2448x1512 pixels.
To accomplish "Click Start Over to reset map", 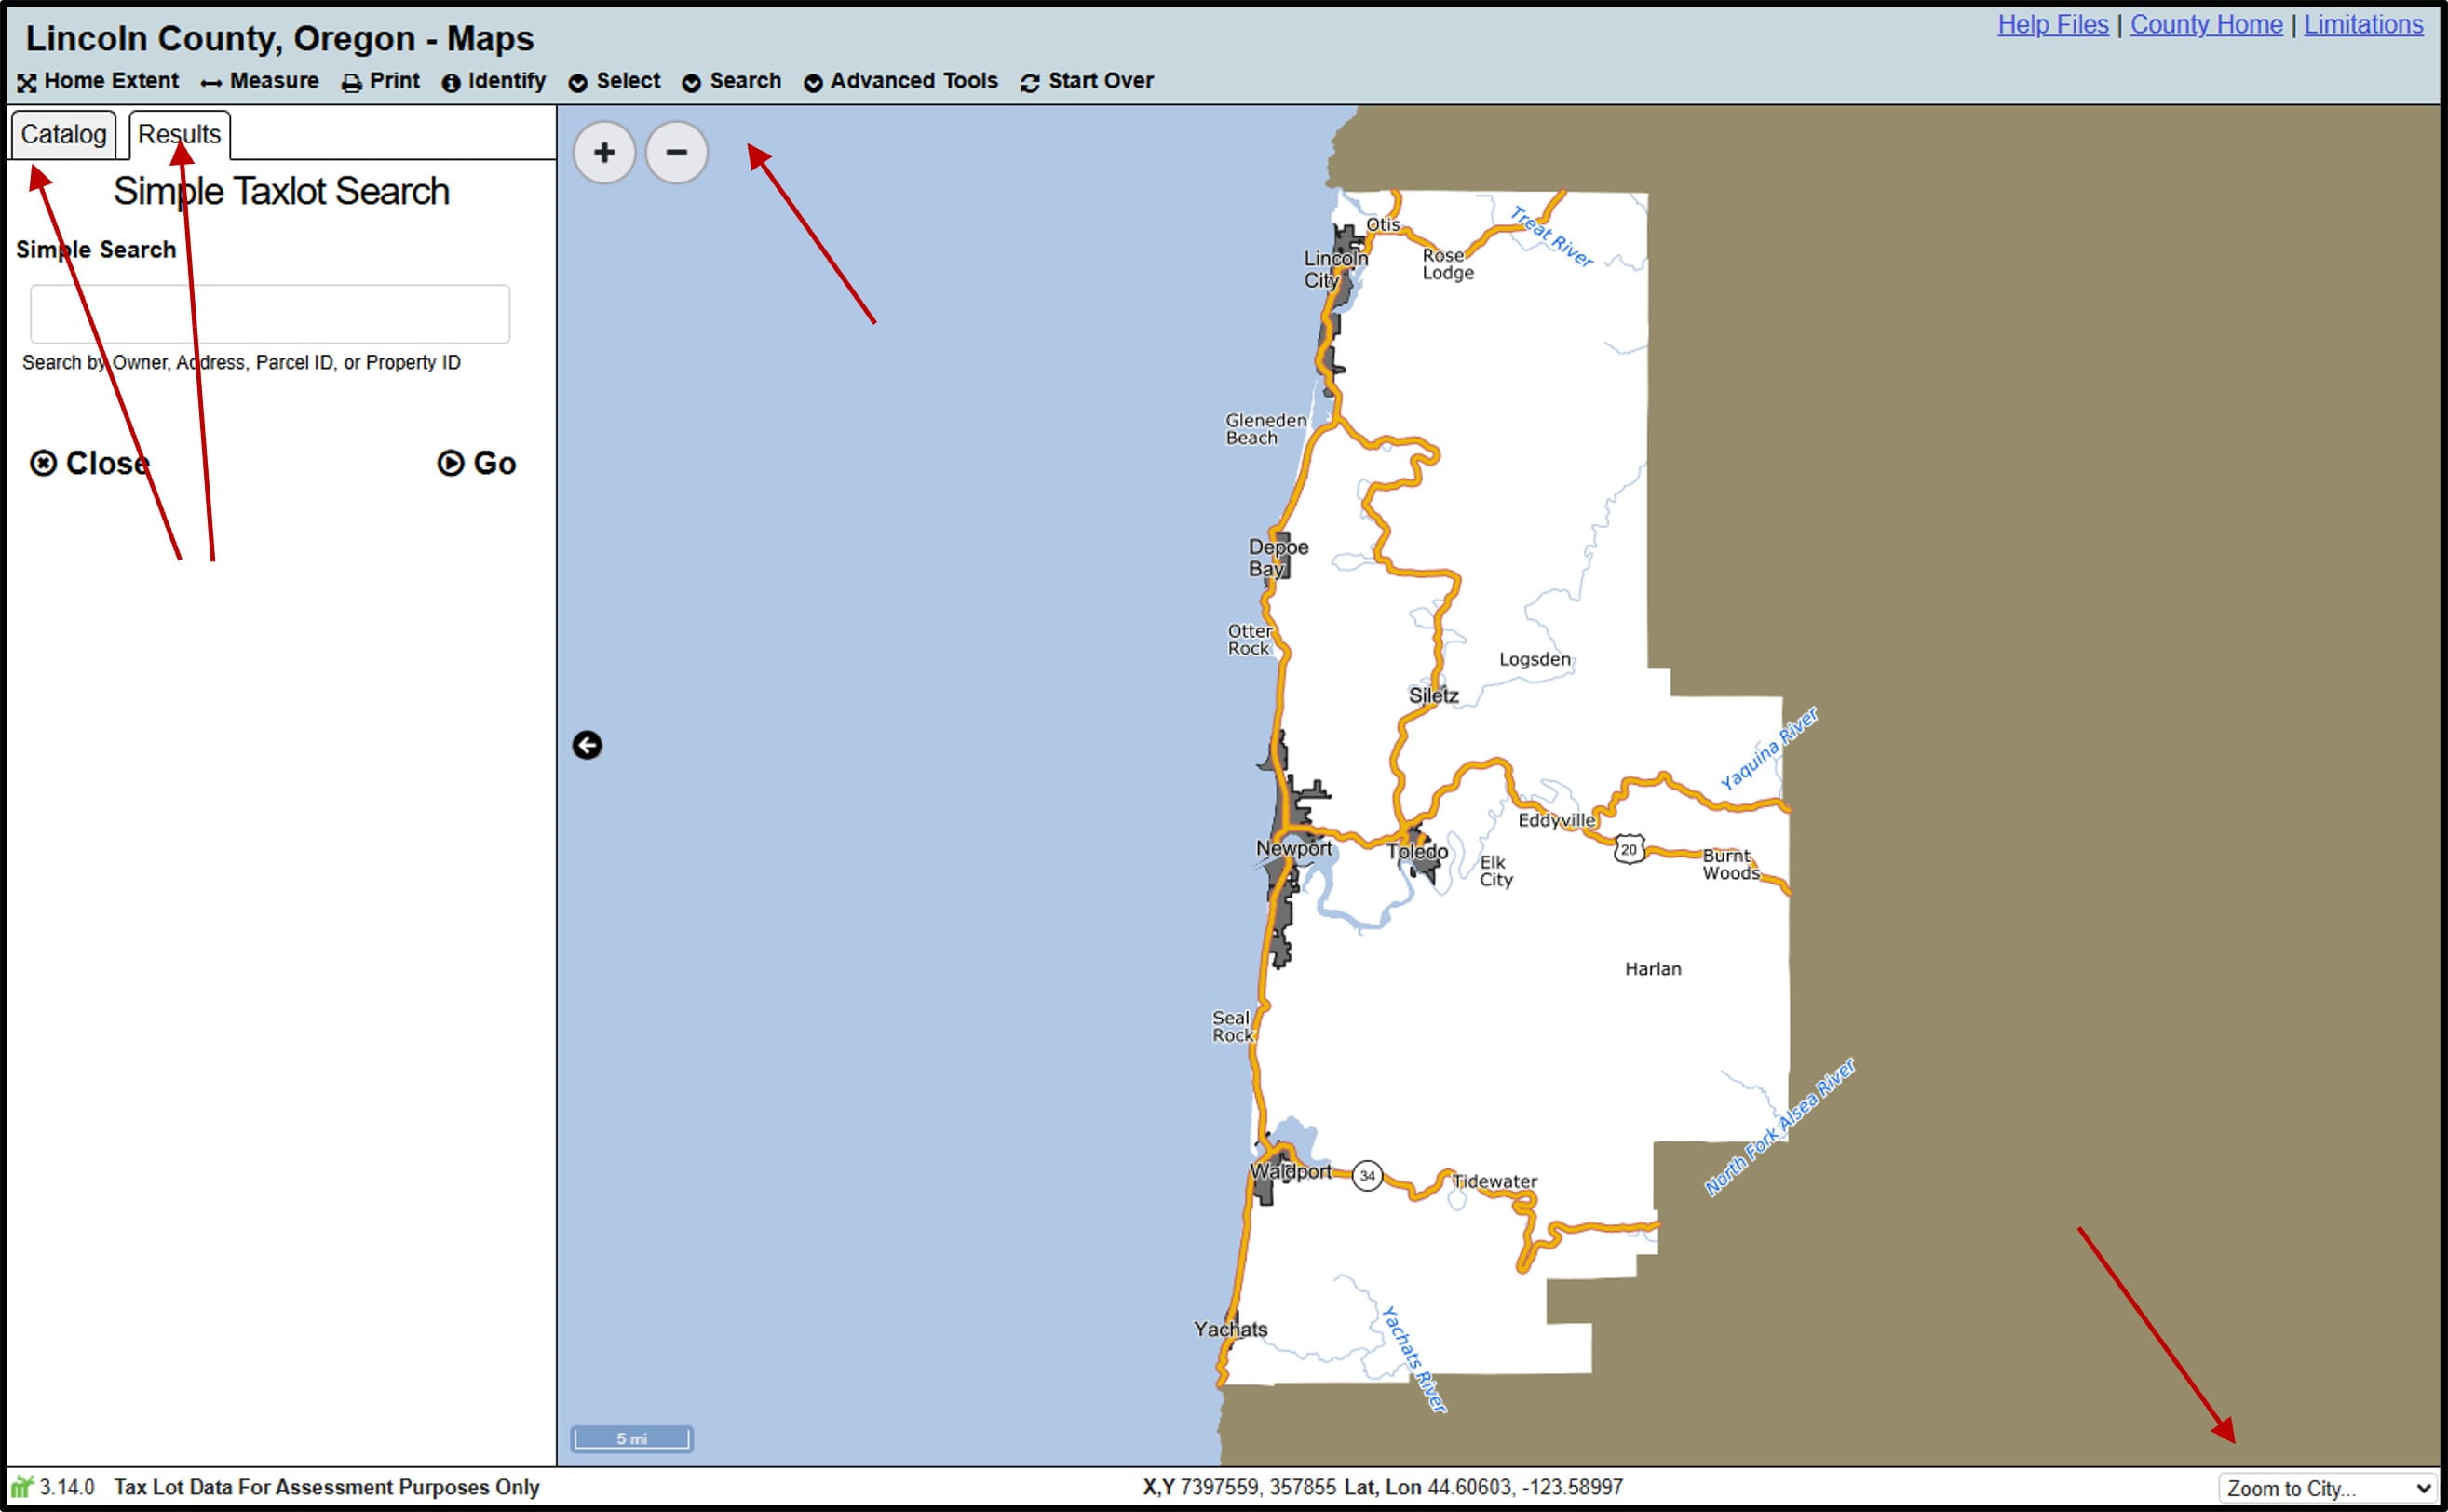I will point(1087,81).
